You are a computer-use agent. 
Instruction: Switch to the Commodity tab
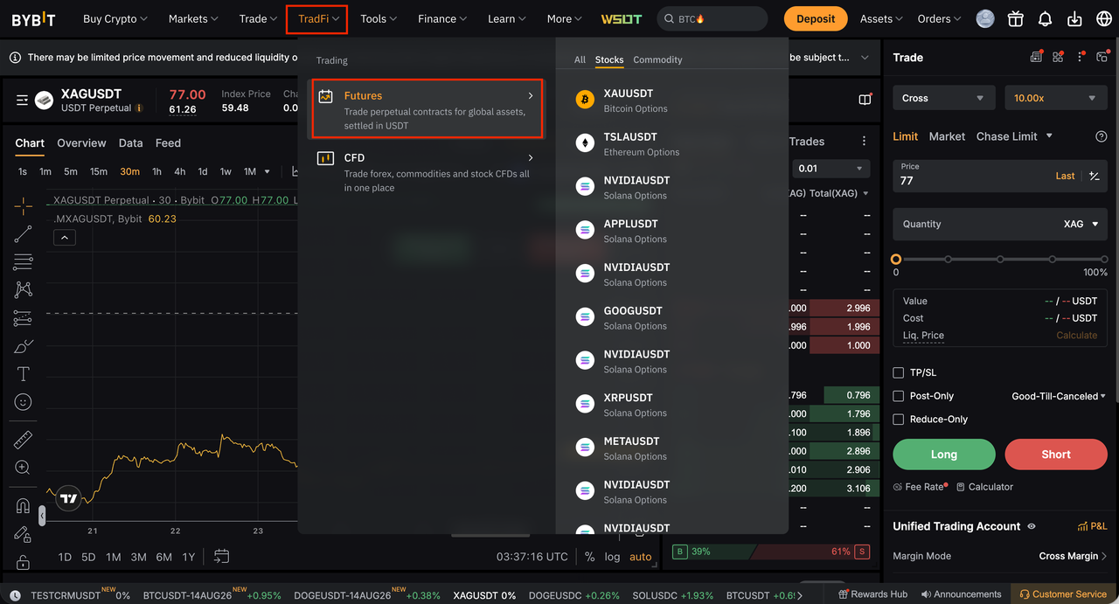pyautogui.click(x=657, y=59)
